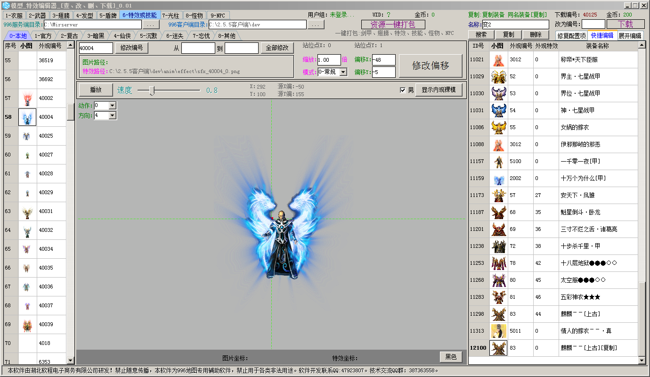
Task: Click the 下载 download button
Action: (626, 24)
